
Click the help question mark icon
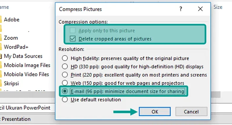point(181,9)
